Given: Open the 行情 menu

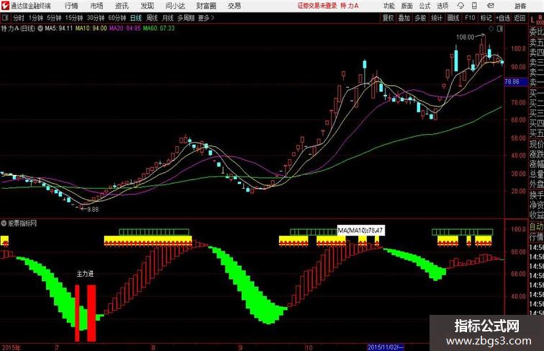Looking at the screenshot, I should tap(71, 6).
